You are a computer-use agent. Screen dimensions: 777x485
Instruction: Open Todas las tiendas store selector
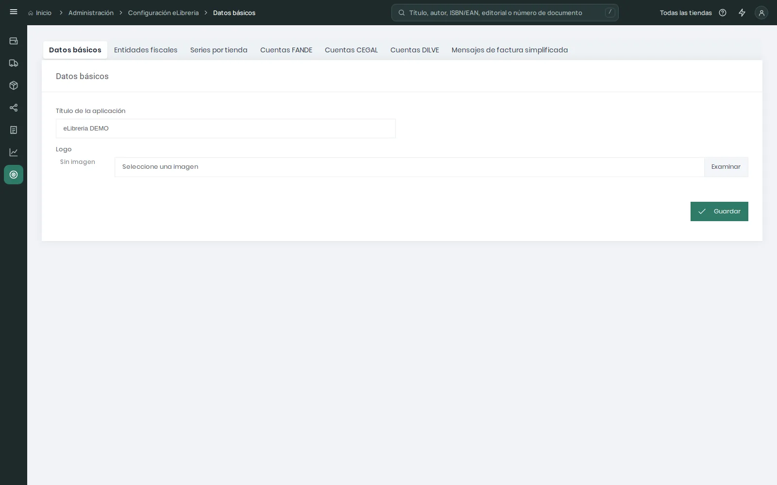pos(686,13)
